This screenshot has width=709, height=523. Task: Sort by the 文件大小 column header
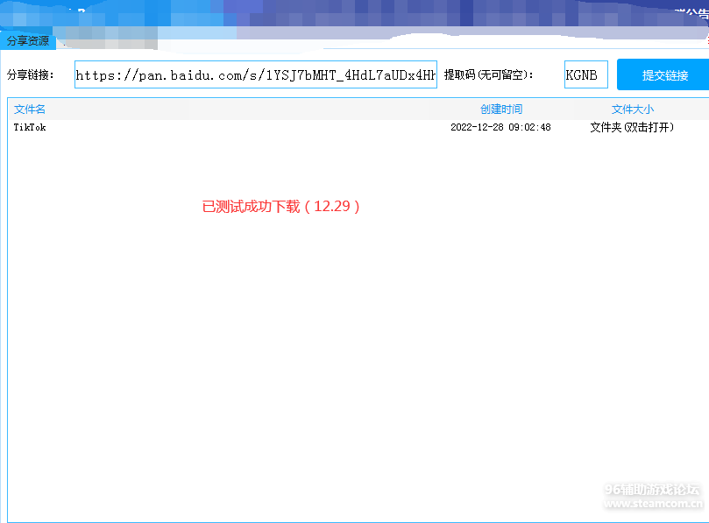click(x=632, y=110)
